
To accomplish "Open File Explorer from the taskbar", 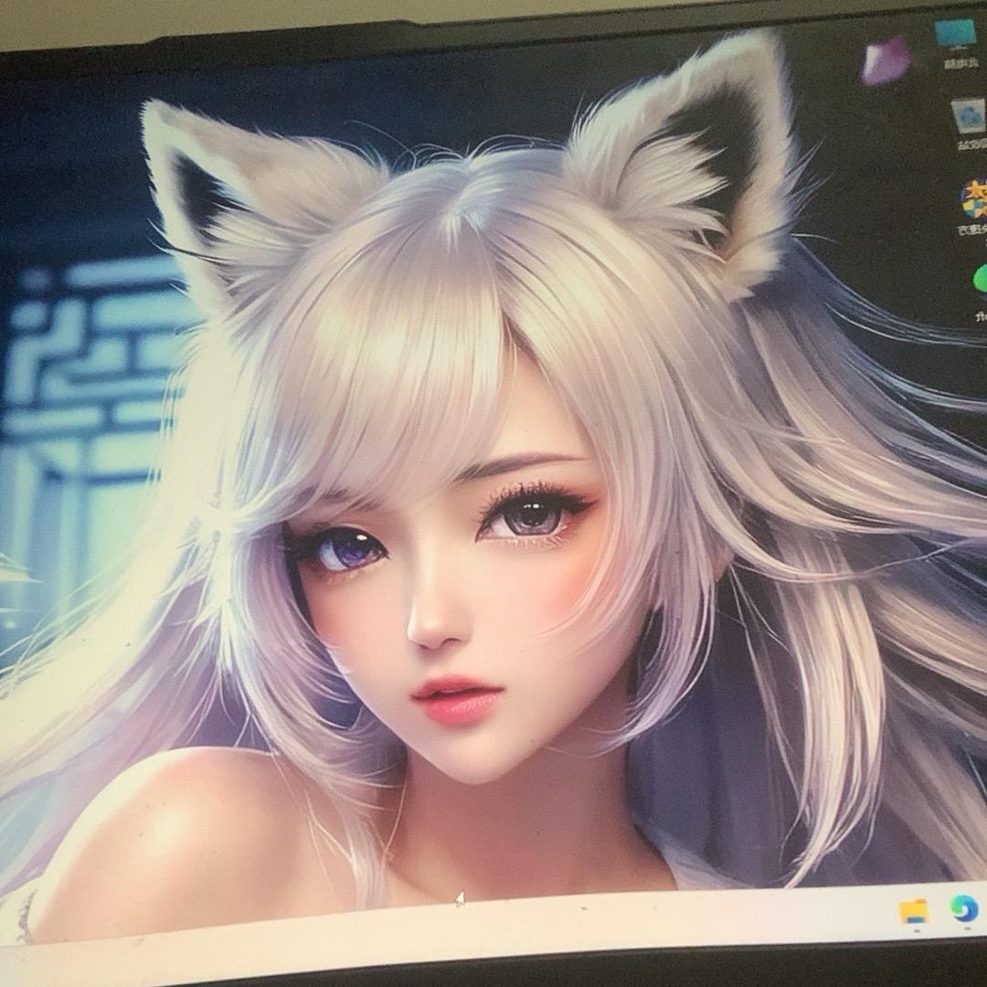I will [913, 912].
